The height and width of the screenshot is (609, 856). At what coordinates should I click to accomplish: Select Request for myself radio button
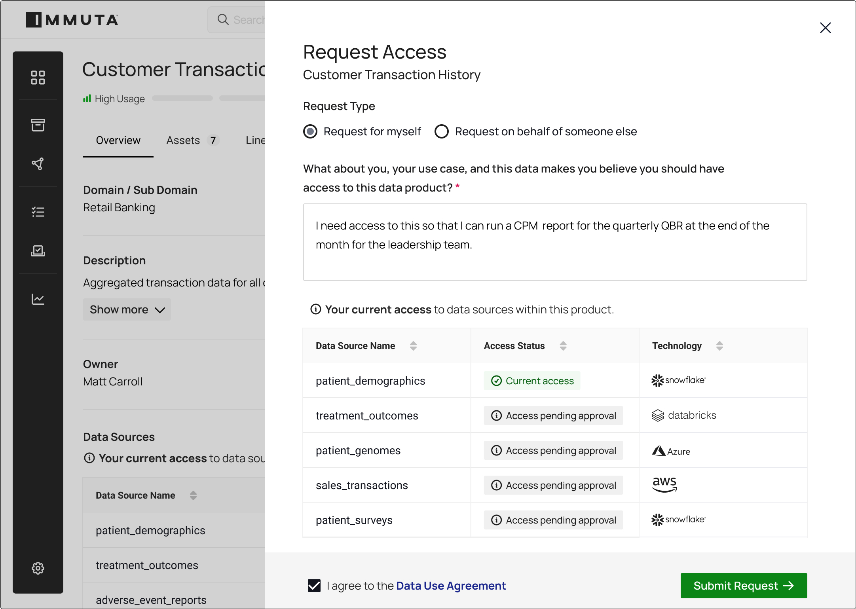click(x=310, y=131)
